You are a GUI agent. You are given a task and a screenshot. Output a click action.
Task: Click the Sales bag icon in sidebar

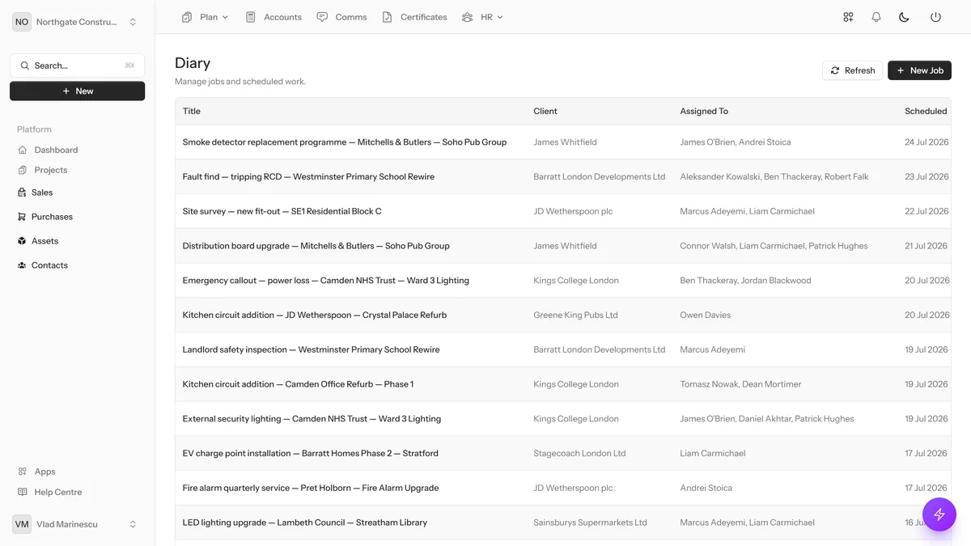pos(22,193)
